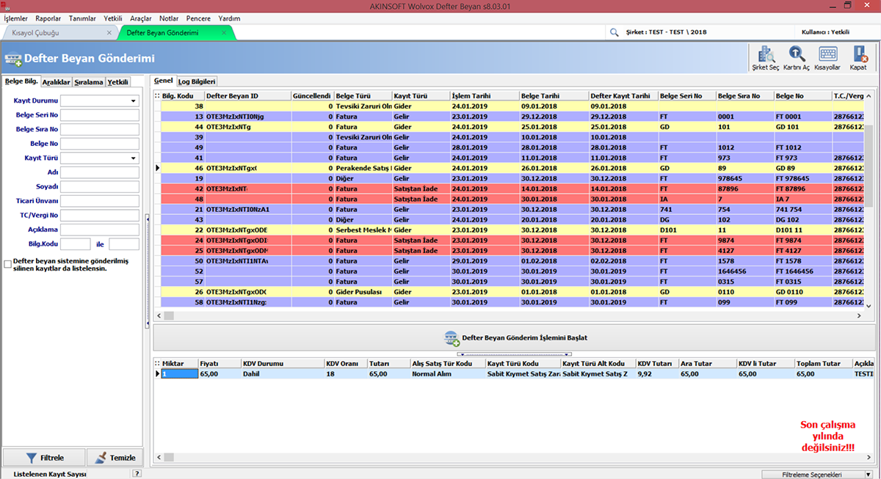The image size is (881, 479).
Task: Click the question mark help icon in status bar
Action: click(137, 474)
